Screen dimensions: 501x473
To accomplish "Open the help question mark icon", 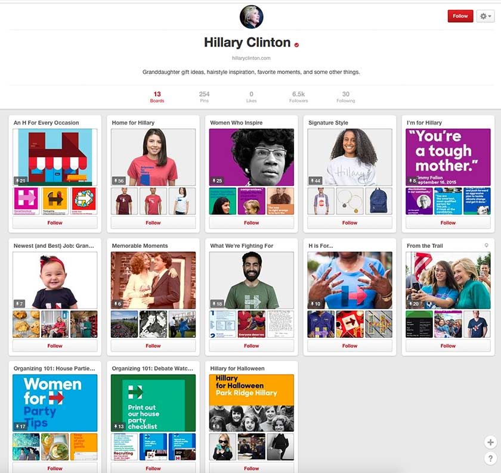I will (x=490, y=458).
